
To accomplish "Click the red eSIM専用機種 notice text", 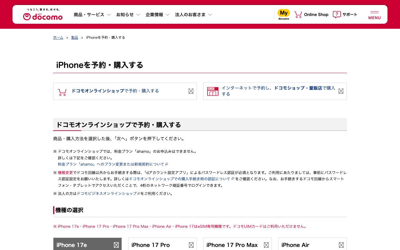I will pos(180,226).
